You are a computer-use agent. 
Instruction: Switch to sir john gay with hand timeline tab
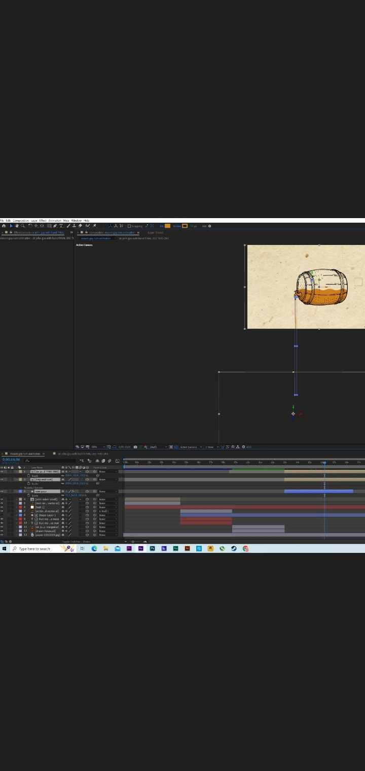(x=83, y=453)
